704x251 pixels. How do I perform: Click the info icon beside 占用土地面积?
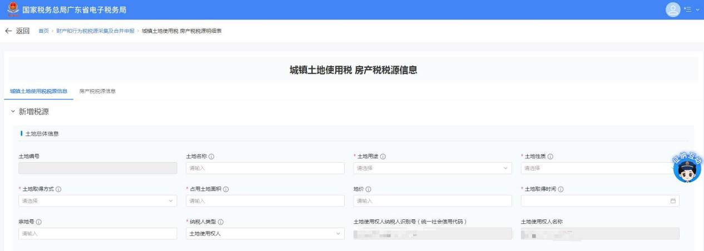tap(226, 189)
